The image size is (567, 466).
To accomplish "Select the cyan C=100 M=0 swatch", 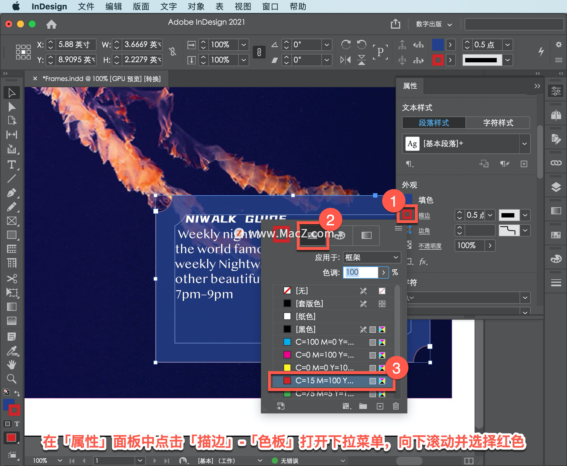I will click(333, 342).
